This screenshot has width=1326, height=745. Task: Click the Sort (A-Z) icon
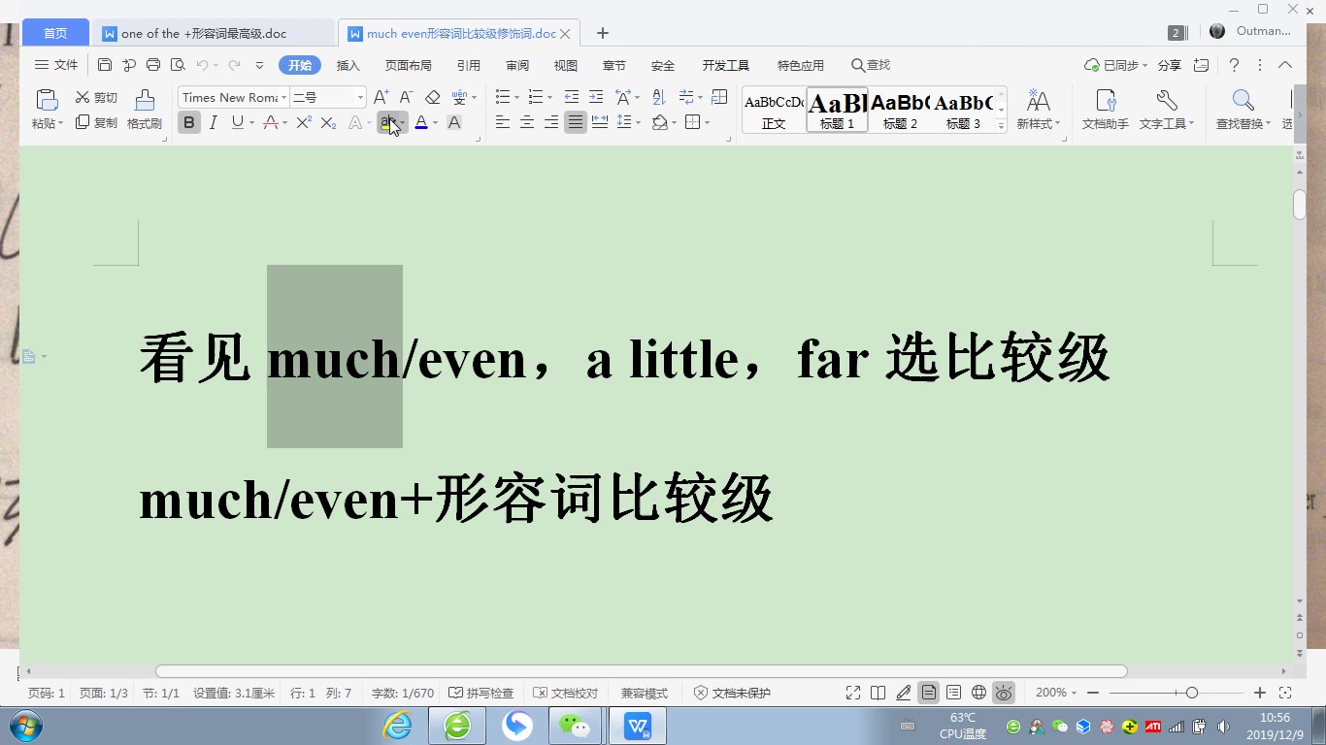click(658, 97)
